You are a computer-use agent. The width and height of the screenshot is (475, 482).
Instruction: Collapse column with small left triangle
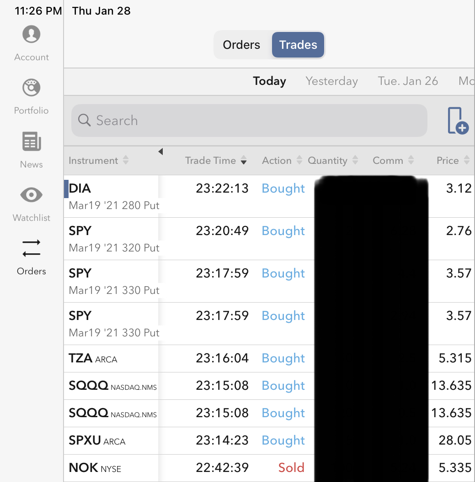160,152
